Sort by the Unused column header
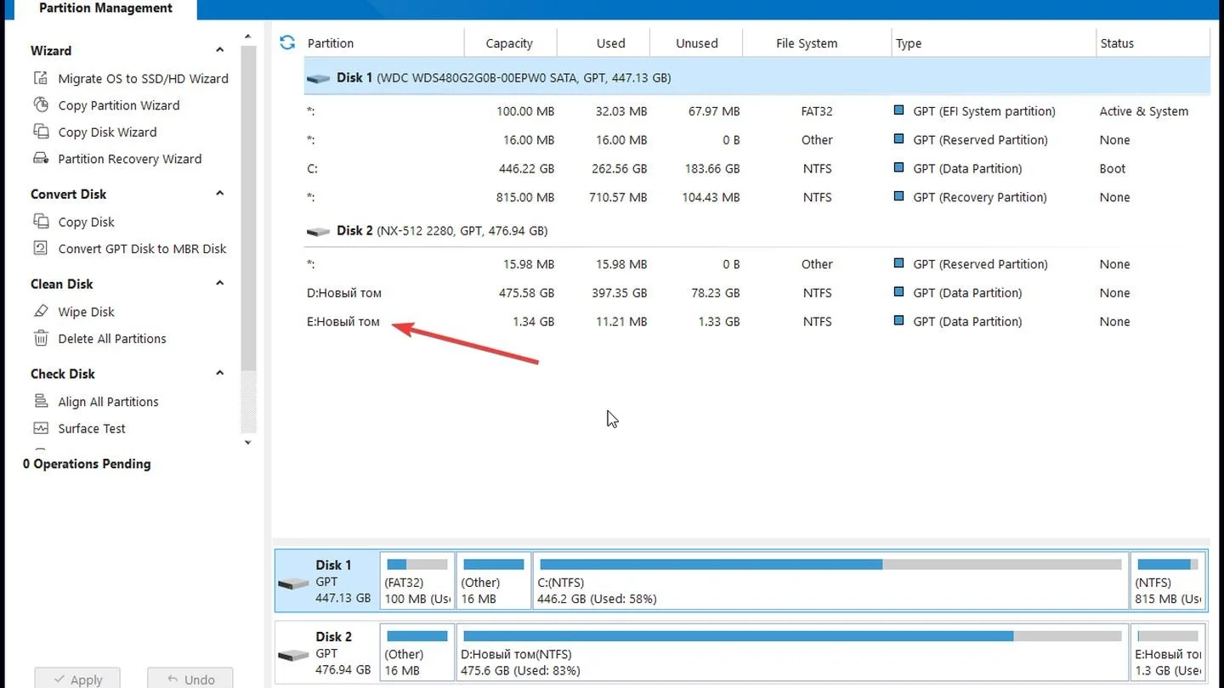Viewport: 1224px width, 688px height. pyautogui.click(x=696, y=43)
